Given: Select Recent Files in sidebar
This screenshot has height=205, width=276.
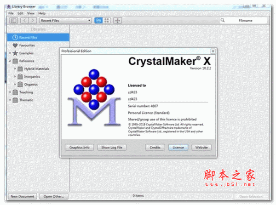Looking at the screenshot, I should point(38,37).
